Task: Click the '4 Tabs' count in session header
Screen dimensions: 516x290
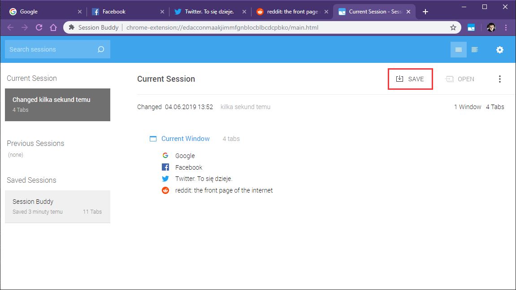Action: point(495,107)
